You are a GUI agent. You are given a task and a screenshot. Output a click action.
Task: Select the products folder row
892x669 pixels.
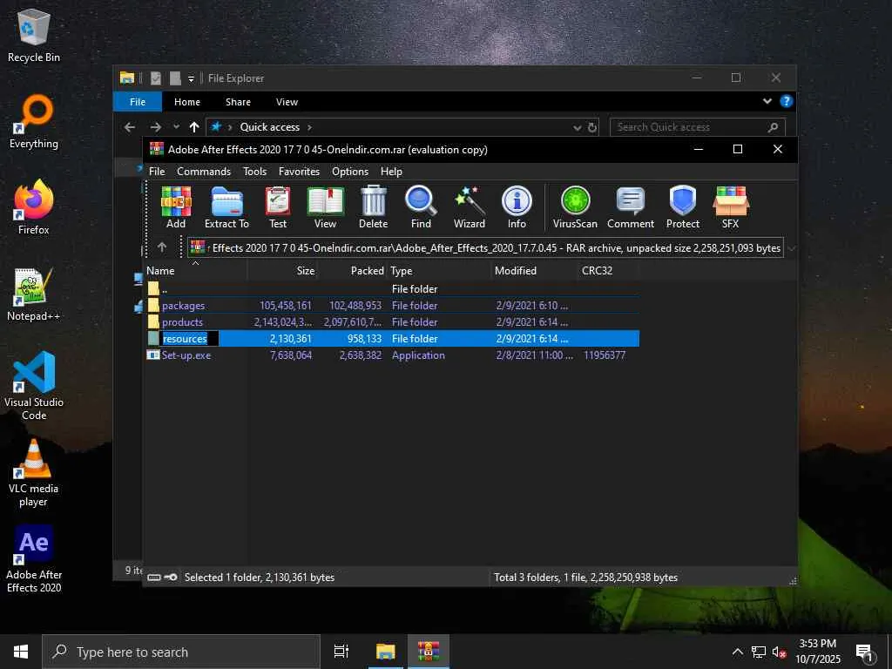pyautogui.click(x=392, y=322)
